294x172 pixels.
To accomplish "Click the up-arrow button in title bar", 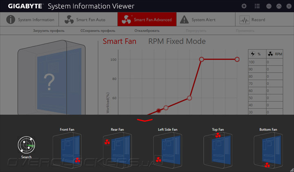I will [279, 6].
